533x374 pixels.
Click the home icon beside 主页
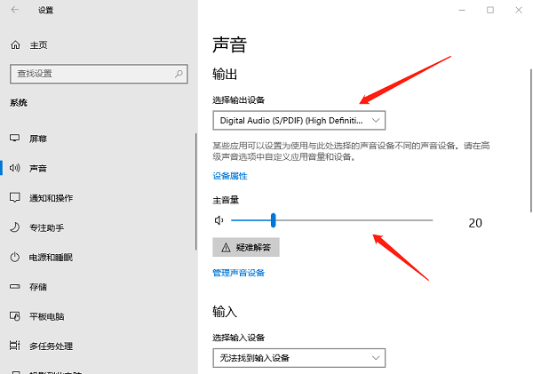click(x=15, y=45)
